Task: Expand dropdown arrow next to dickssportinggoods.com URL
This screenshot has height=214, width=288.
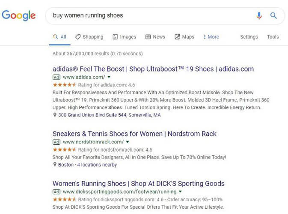Action: pos(180,192)
